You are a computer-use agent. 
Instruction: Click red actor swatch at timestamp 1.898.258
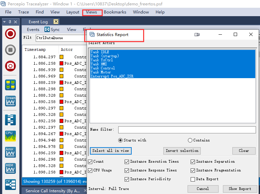coord(61,172)
